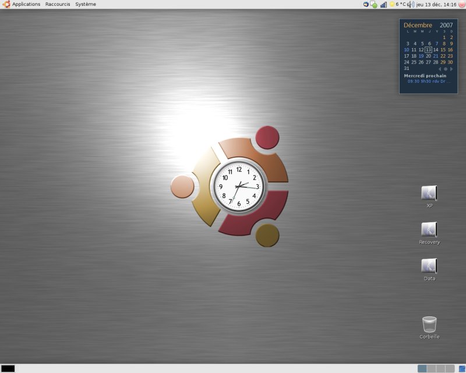Click the 2007 year label
The height and width of the screenshot is (373, 466).
(x=446, y=25)
